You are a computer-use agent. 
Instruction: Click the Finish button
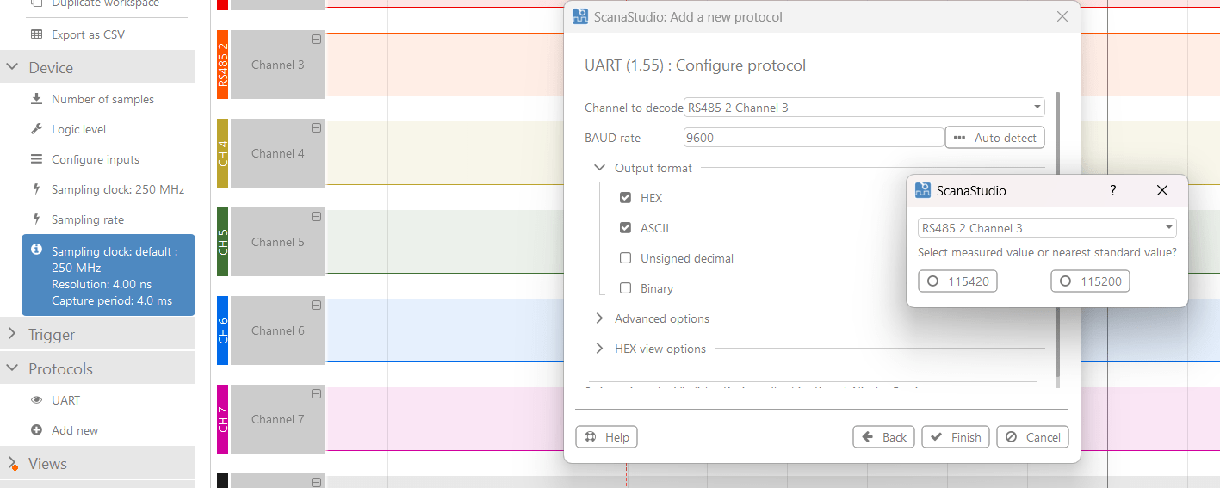[956, 437]
